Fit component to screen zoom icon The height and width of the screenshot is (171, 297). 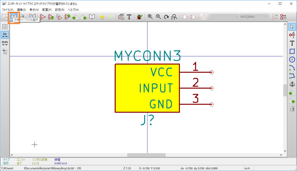pos(174,17)
